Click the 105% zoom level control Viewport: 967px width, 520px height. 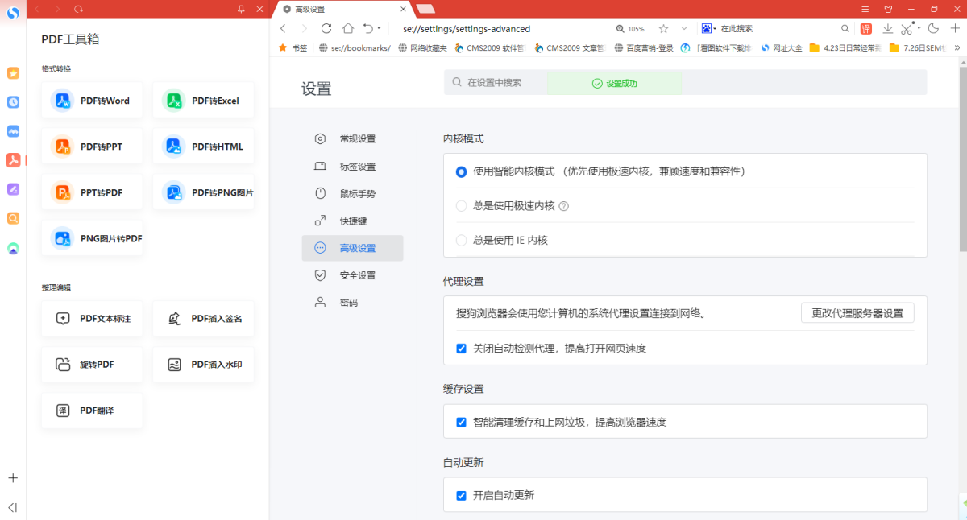click(x=629, y=28)
